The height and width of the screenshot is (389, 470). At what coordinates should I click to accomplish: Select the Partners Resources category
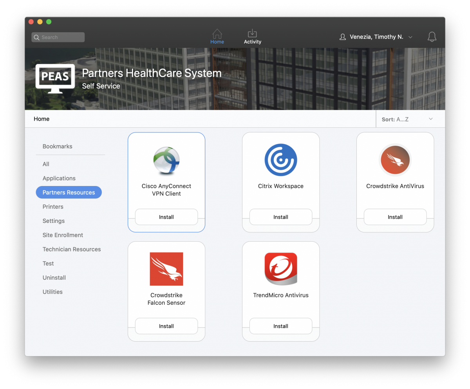coord(69,192)
